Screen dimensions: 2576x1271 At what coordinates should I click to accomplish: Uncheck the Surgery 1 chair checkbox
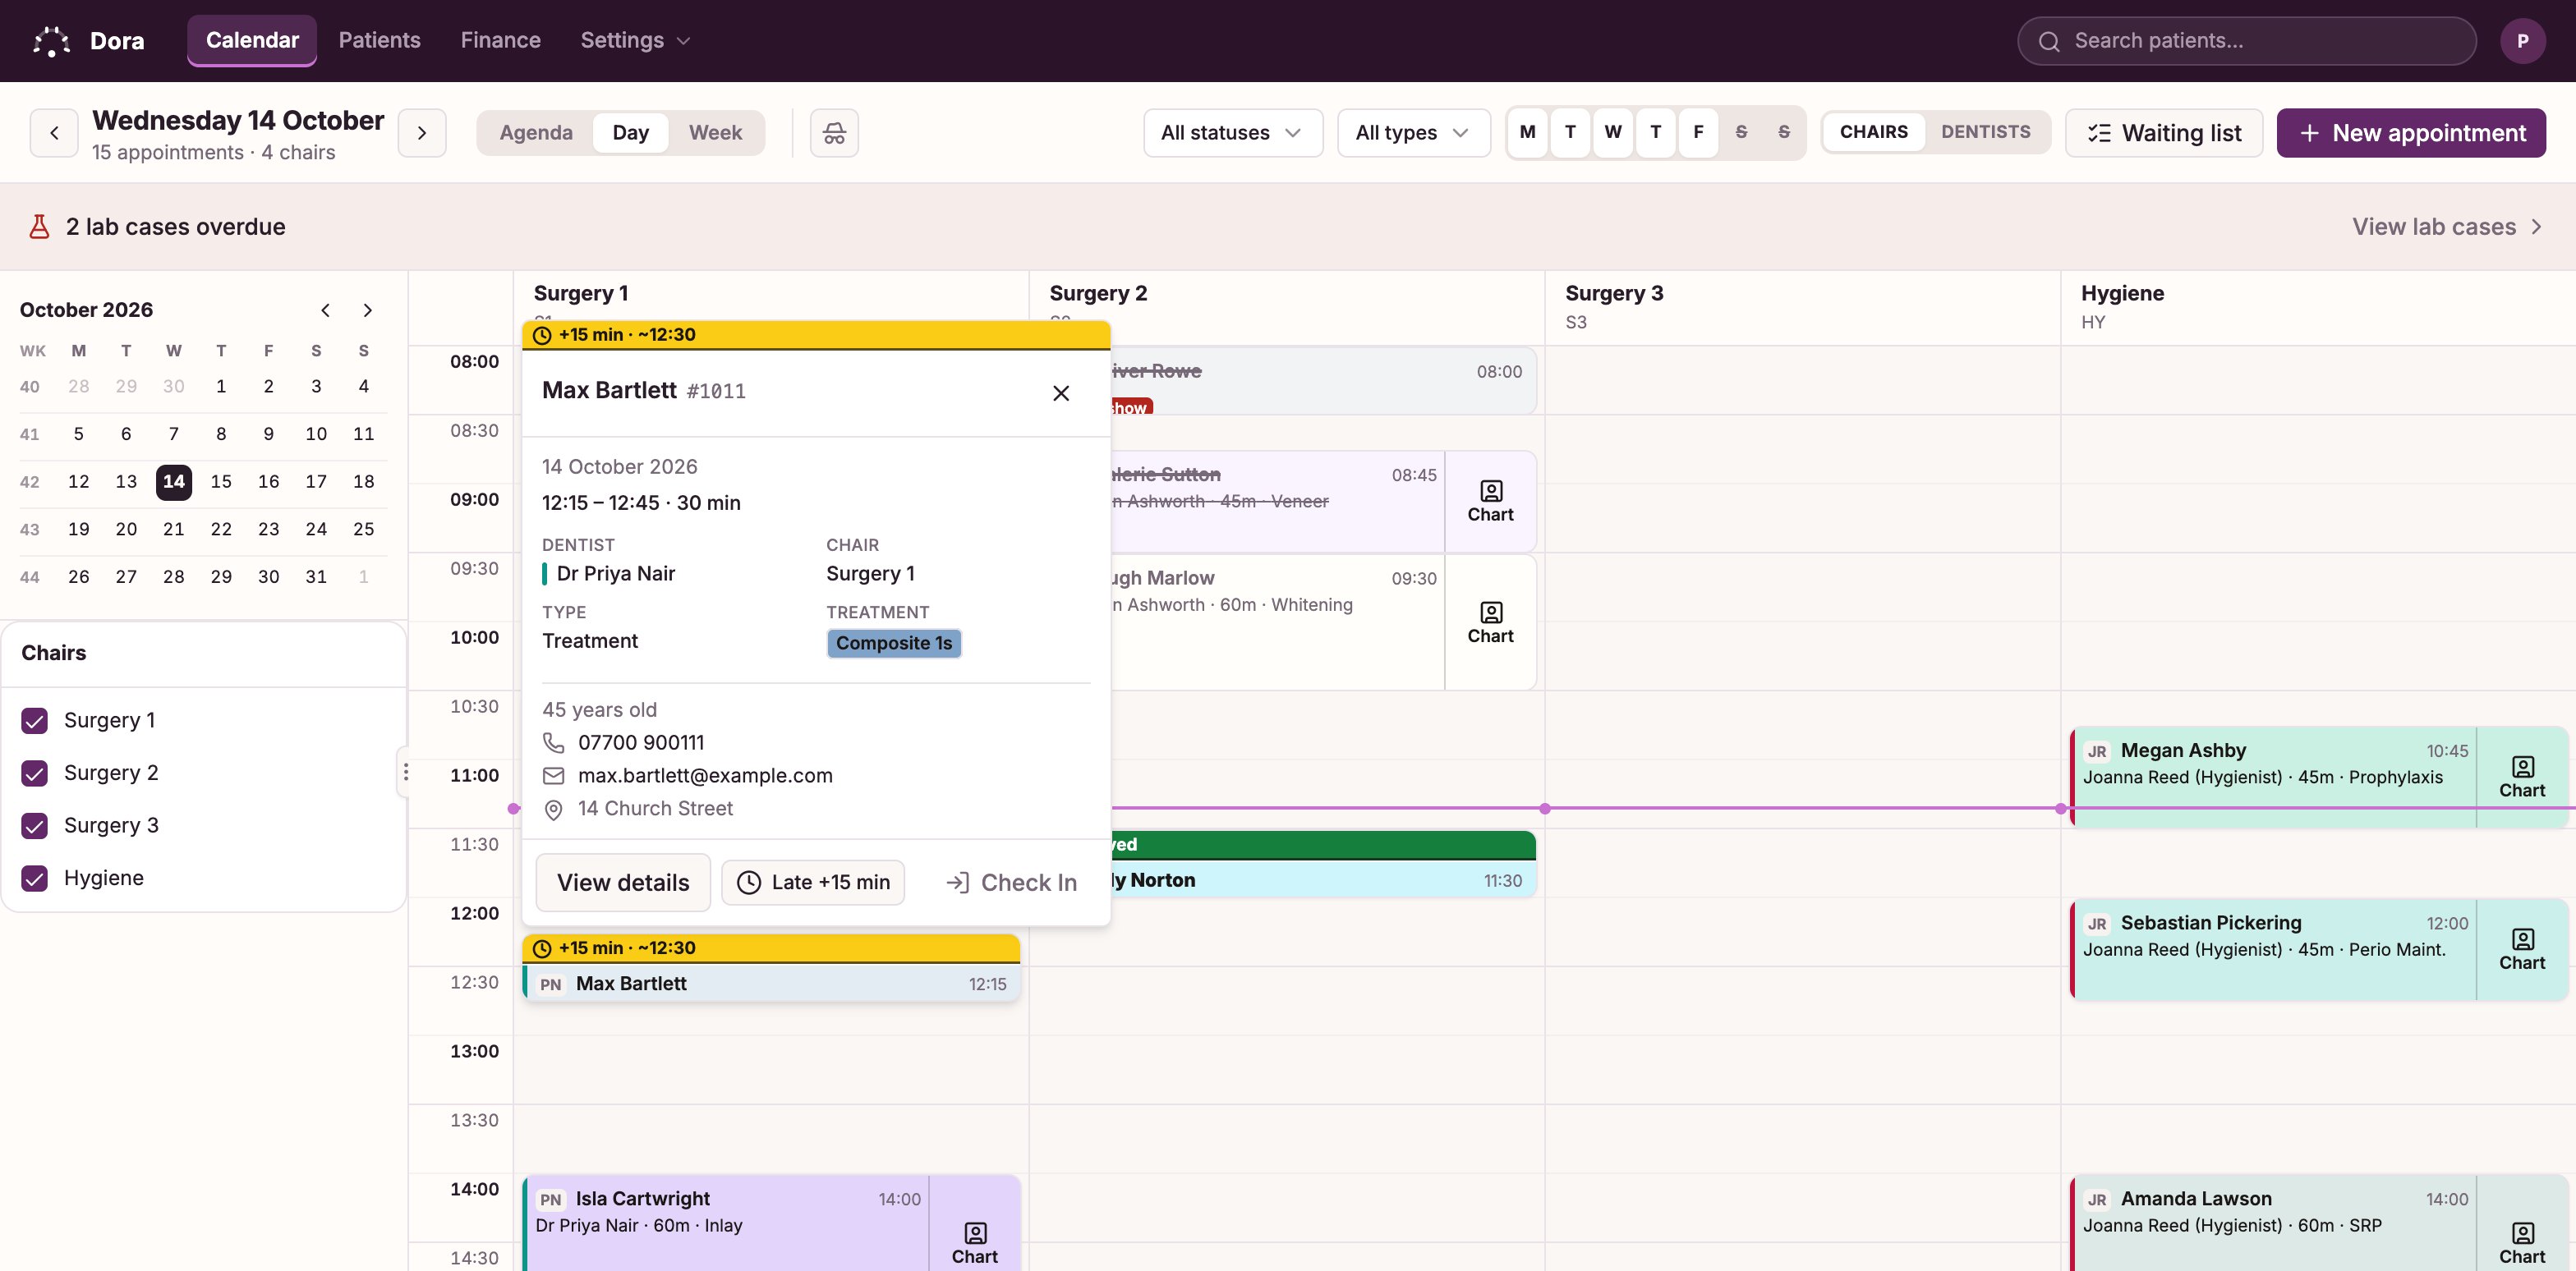[x=35, y=720]
